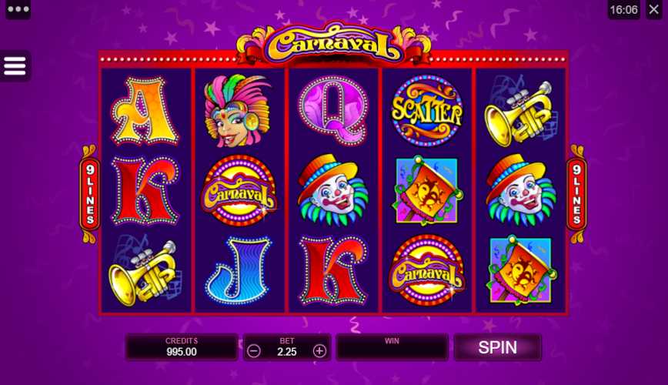Click the bet amount value 2.25

pos(287,352)
